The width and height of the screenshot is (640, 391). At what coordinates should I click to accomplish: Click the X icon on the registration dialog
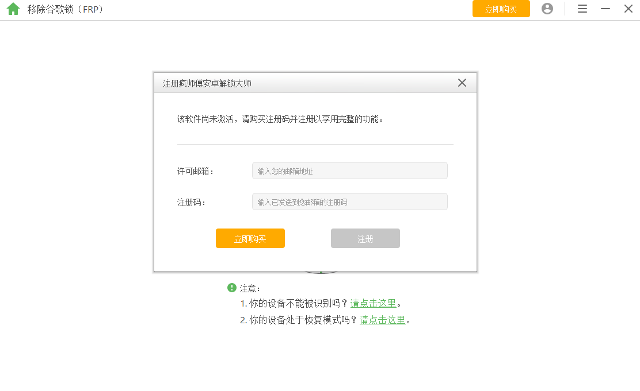point(462,83)
